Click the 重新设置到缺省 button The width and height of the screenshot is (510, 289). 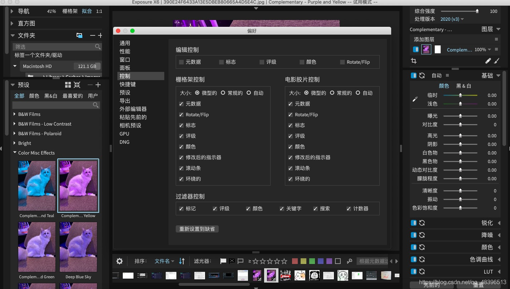[197, 228]
